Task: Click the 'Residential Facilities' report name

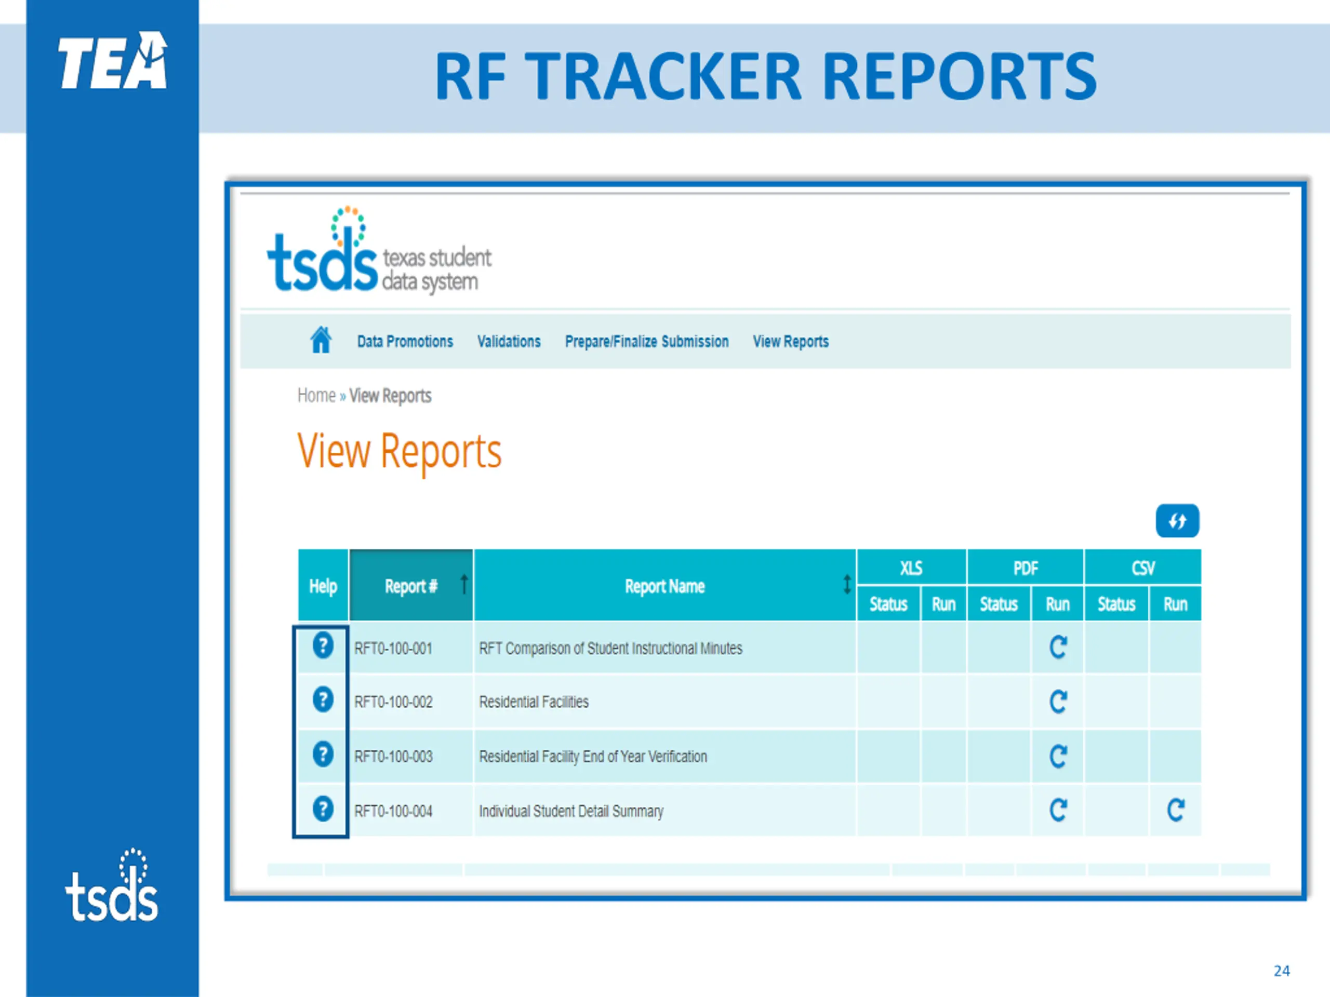Action: (x=534, y=702)
